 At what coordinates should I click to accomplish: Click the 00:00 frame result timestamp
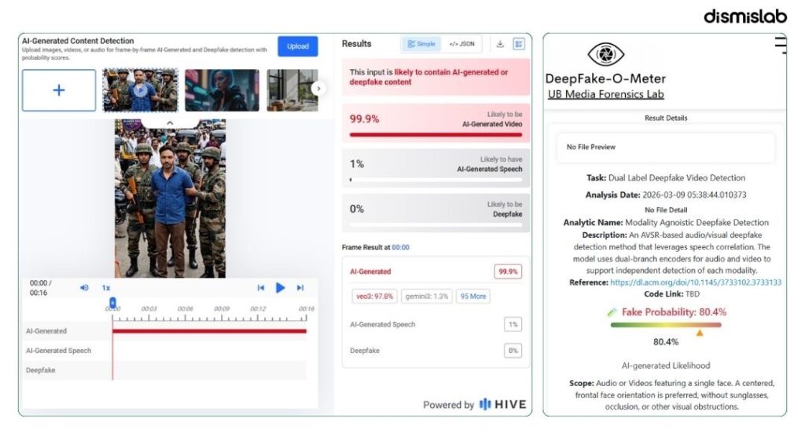coord(400,247)
